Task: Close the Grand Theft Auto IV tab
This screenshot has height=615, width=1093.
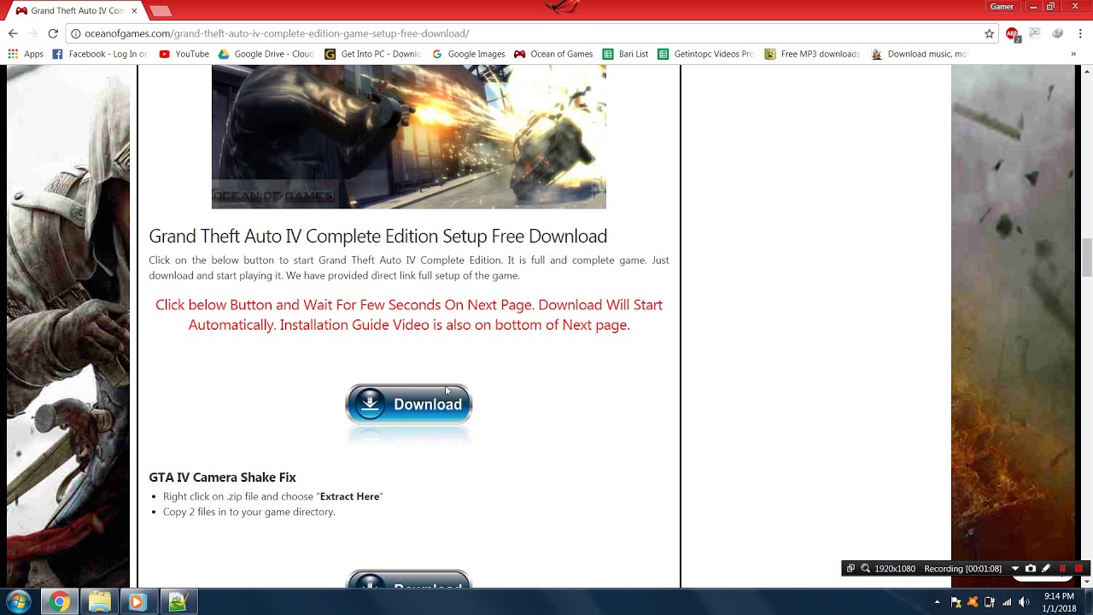Action: tap(134, 10)
